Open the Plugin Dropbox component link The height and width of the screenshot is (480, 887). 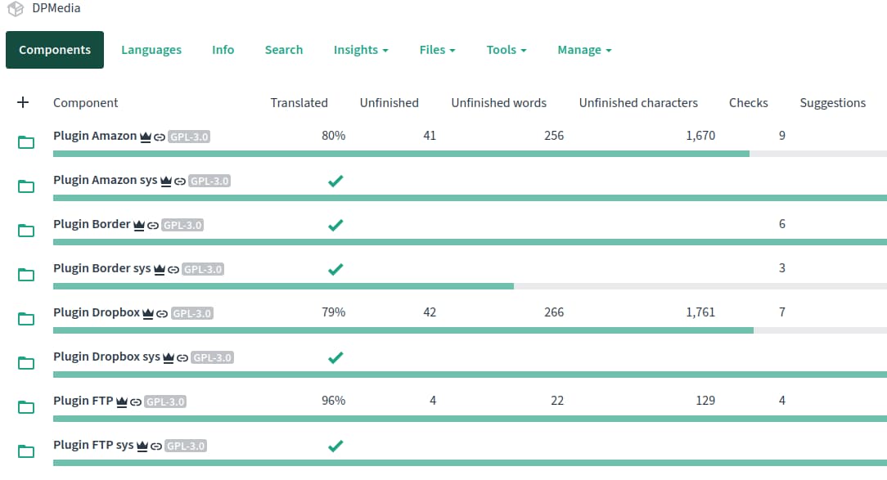click(97, 312)
